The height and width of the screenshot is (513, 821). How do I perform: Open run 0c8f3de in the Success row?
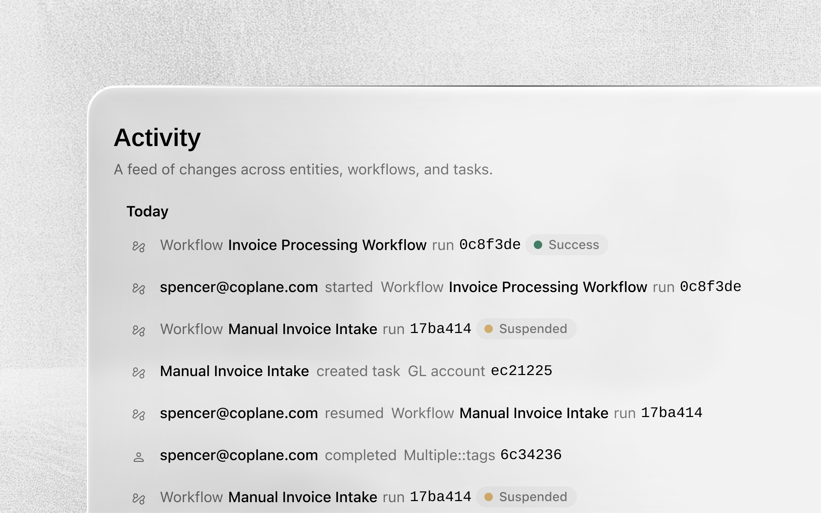[x=490, y=244]
